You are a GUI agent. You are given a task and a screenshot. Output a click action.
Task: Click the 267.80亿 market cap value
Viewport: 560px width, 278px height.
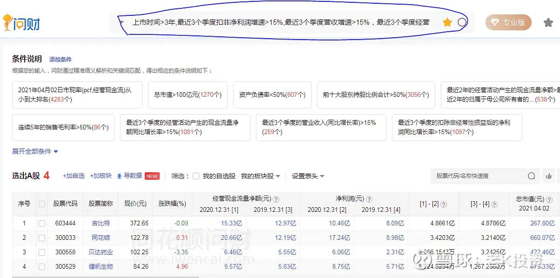point(543,224)
